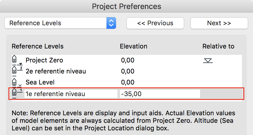Click the Elevation column header
Screen dimensions: 253x135
pos(133,46)
